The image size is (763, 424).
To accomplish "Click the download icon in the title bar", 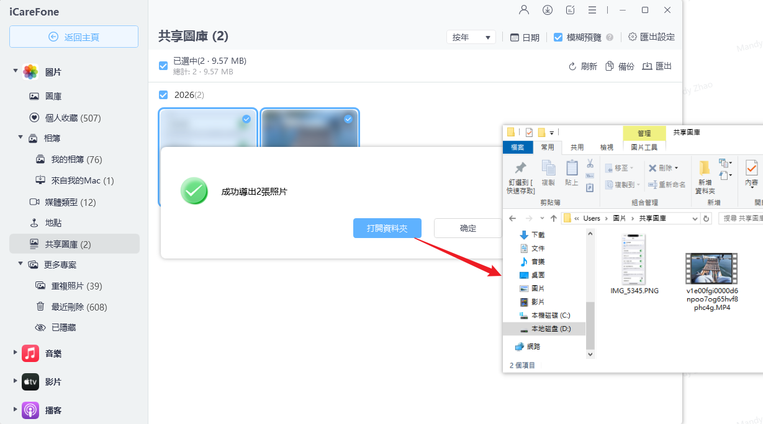I will click(547, 10).
